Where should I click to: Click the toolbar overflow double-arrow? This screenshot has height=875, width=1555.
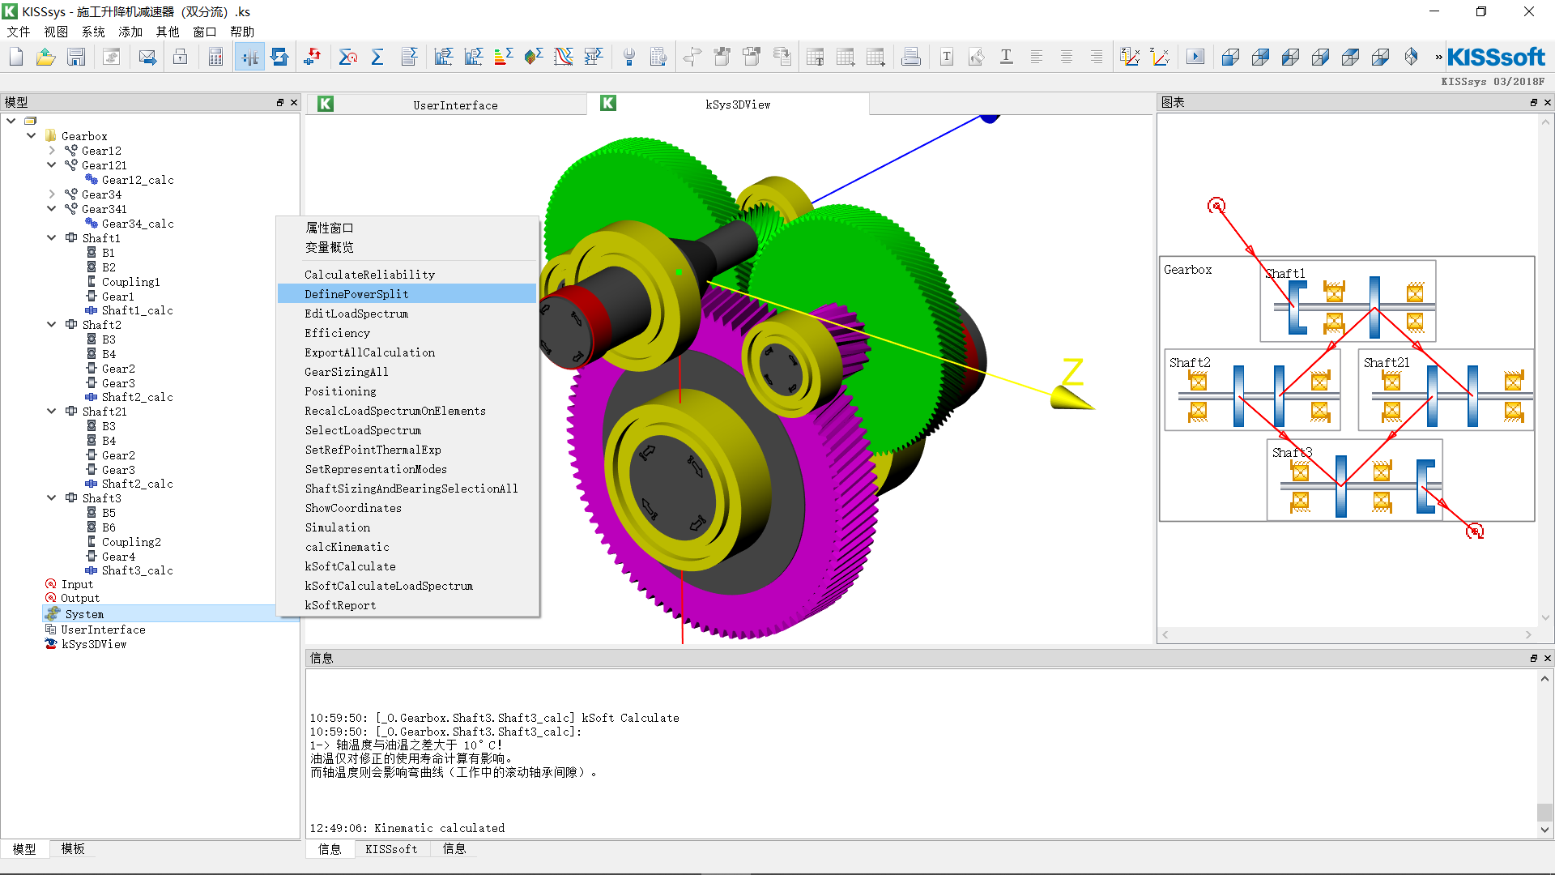(1438, 57)
